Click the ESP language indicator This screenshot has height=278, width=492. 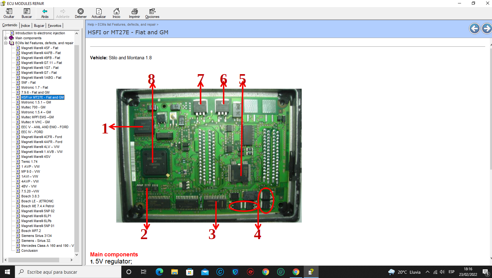[451, 272]
